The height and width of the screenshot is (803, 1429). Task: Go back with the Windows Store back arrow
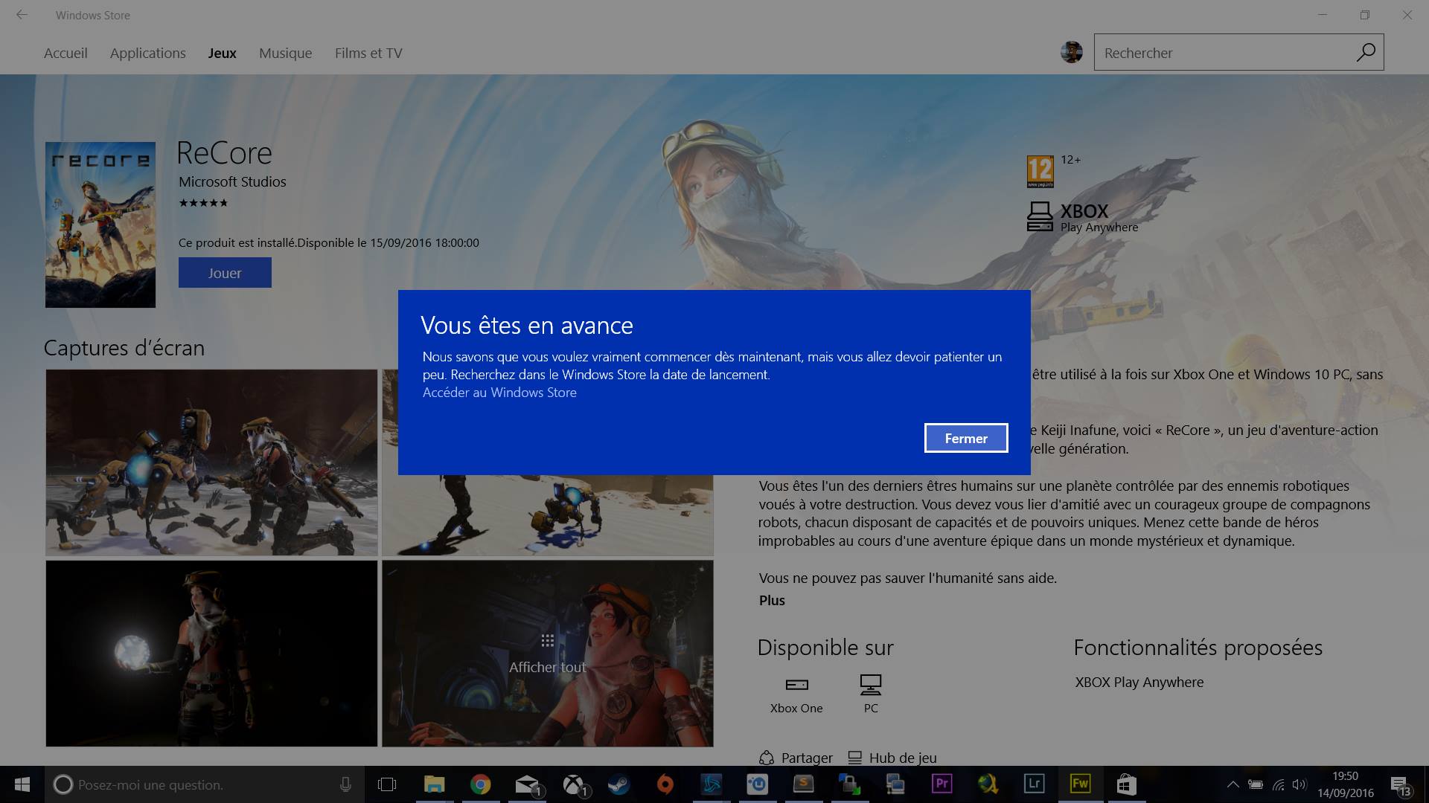[x=22, y=15]
